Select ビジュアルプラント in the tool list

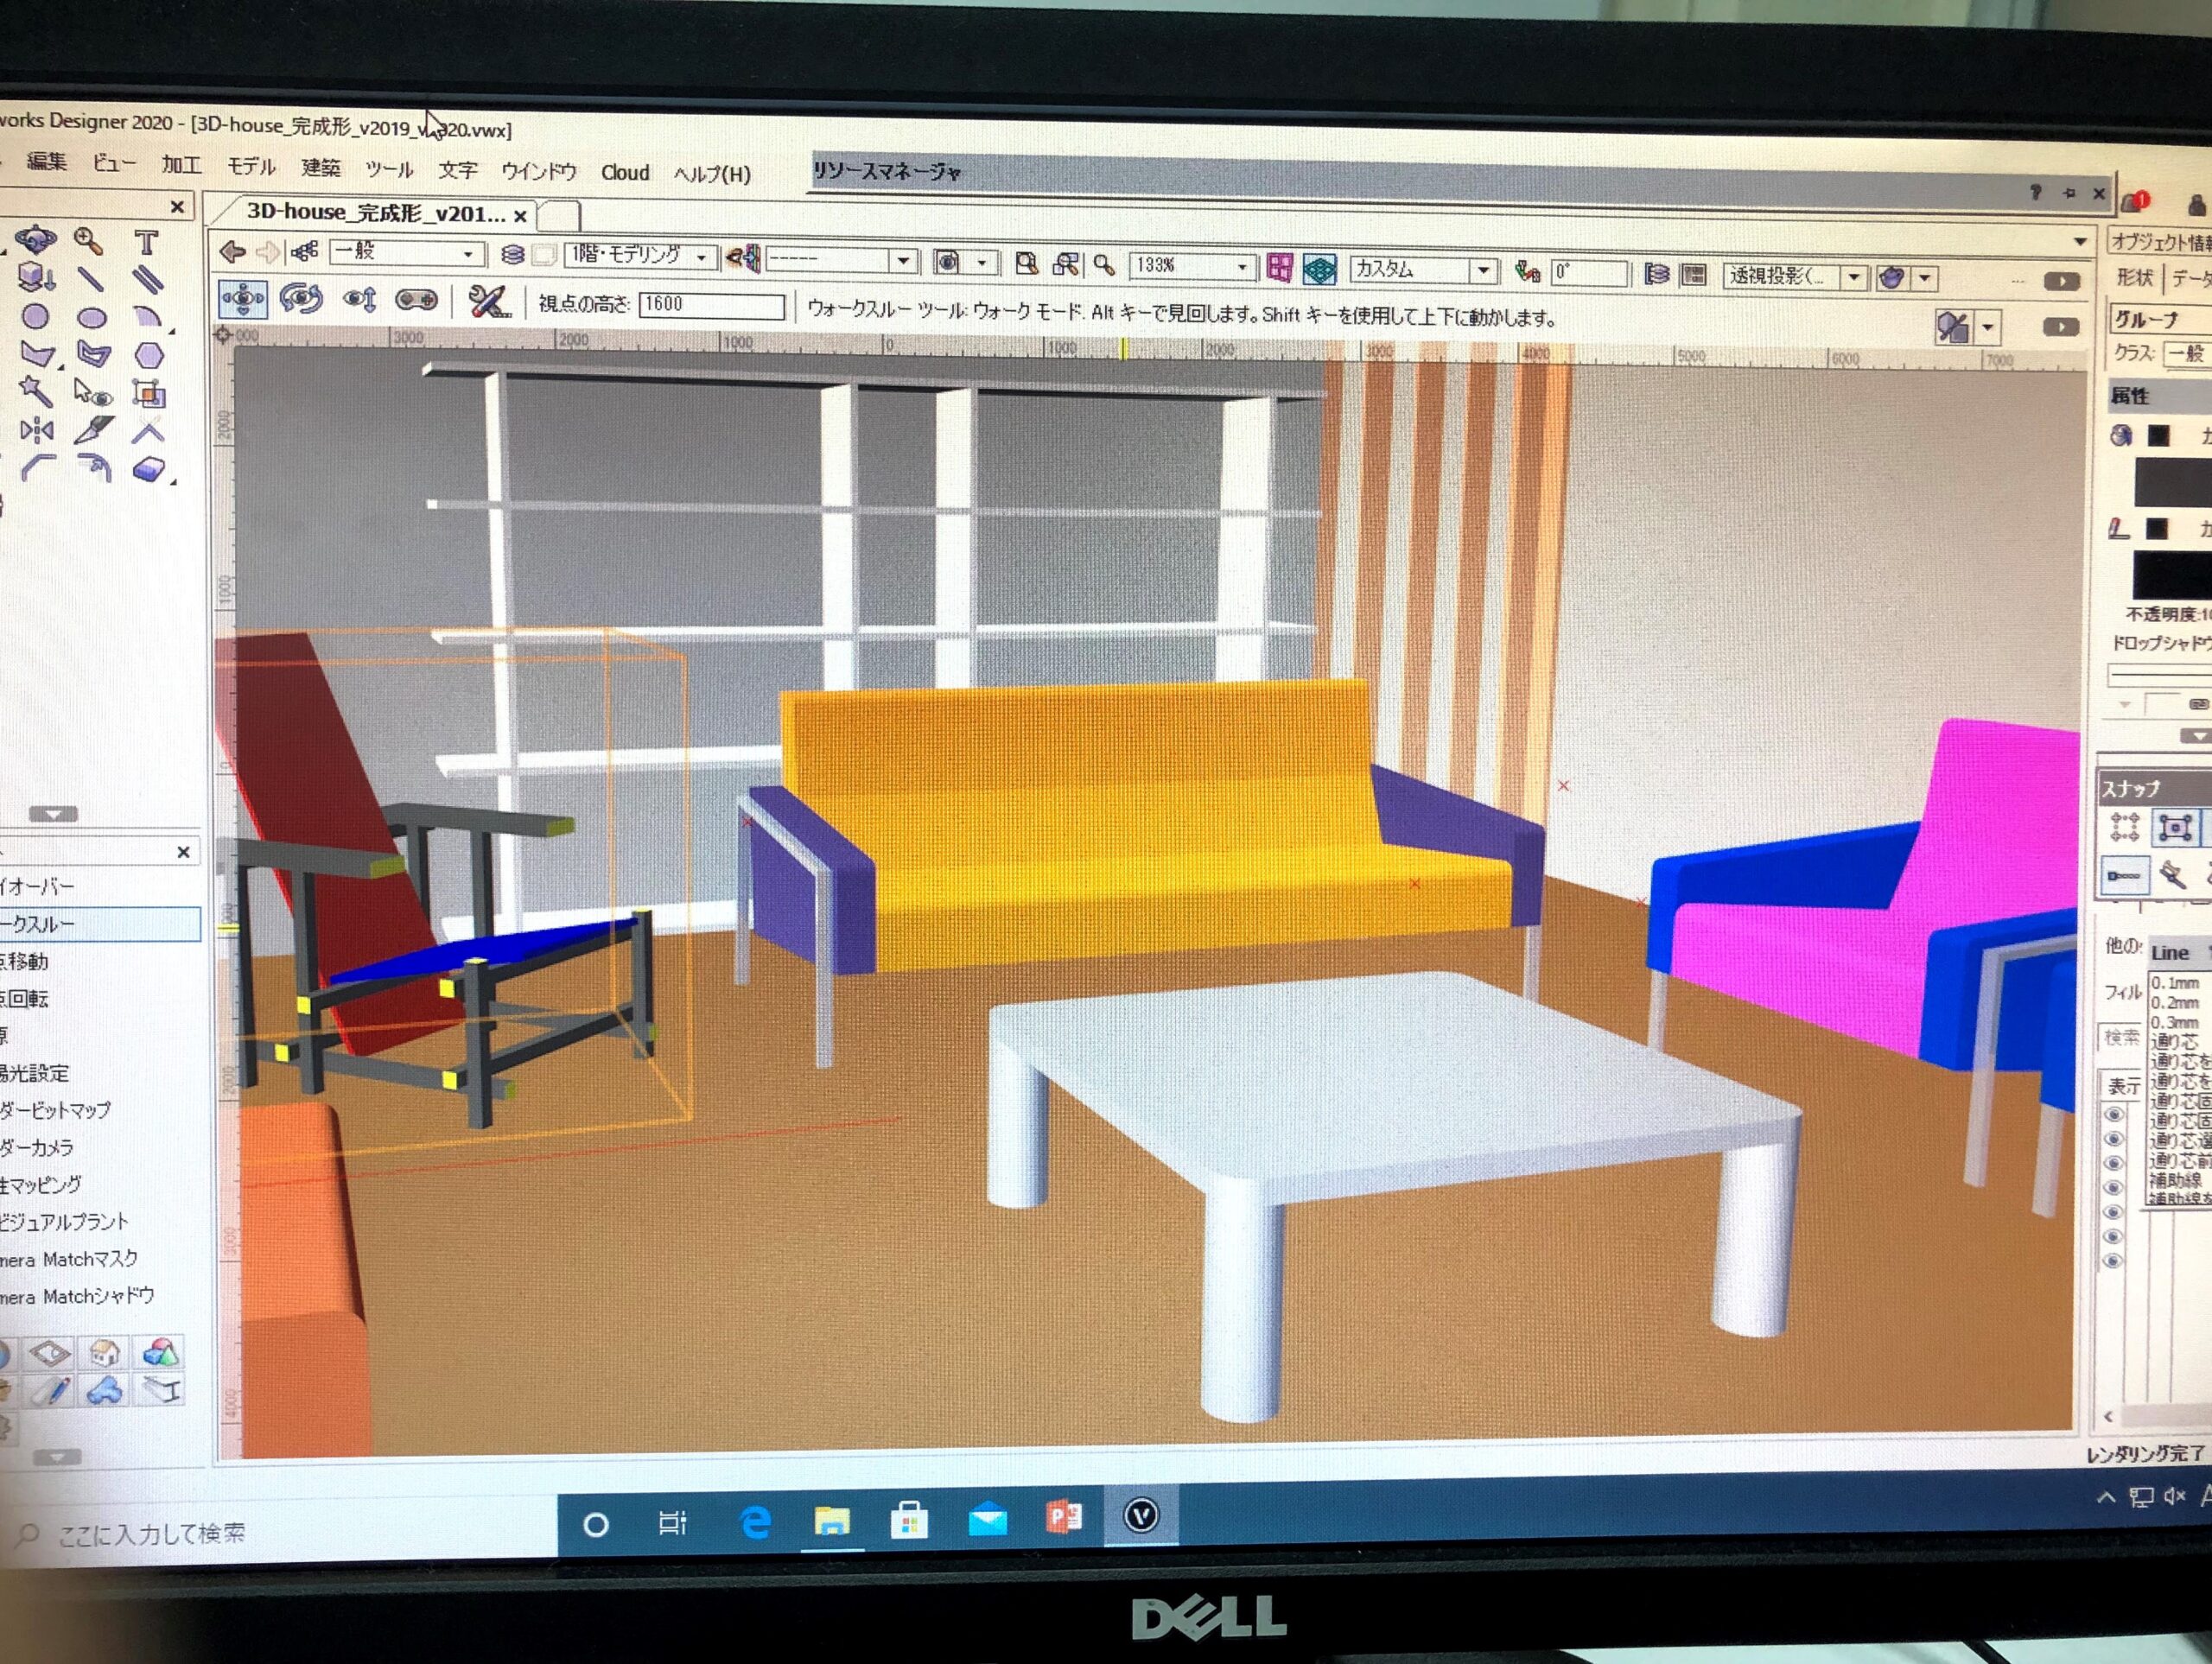coord(64,1221)
